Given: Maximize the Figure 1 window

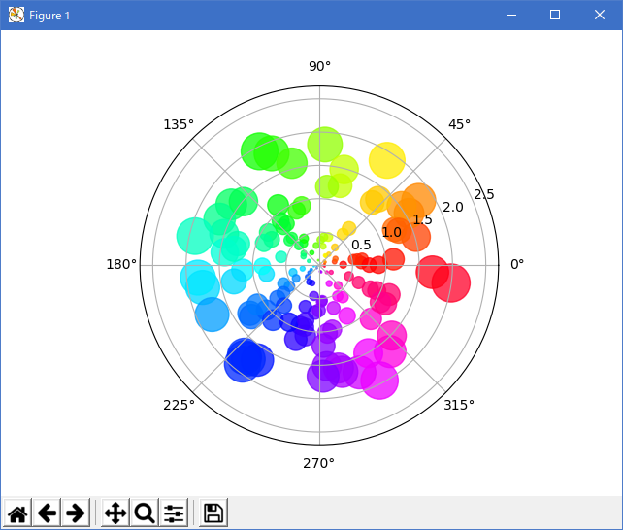Looking at the screenshot, I should click(555, 16).
